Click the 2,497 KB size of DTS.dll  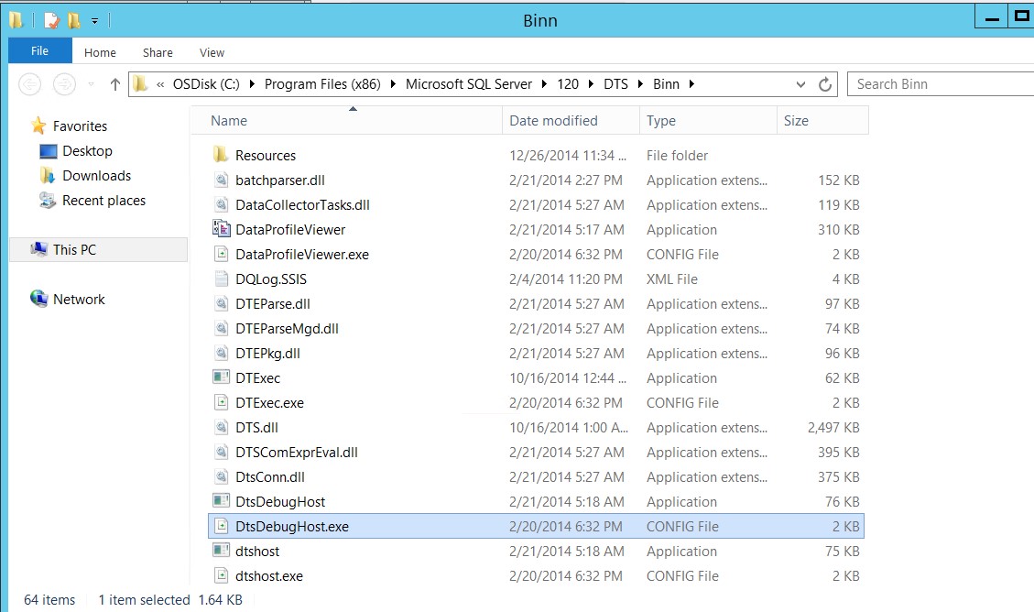pos(833,427)
